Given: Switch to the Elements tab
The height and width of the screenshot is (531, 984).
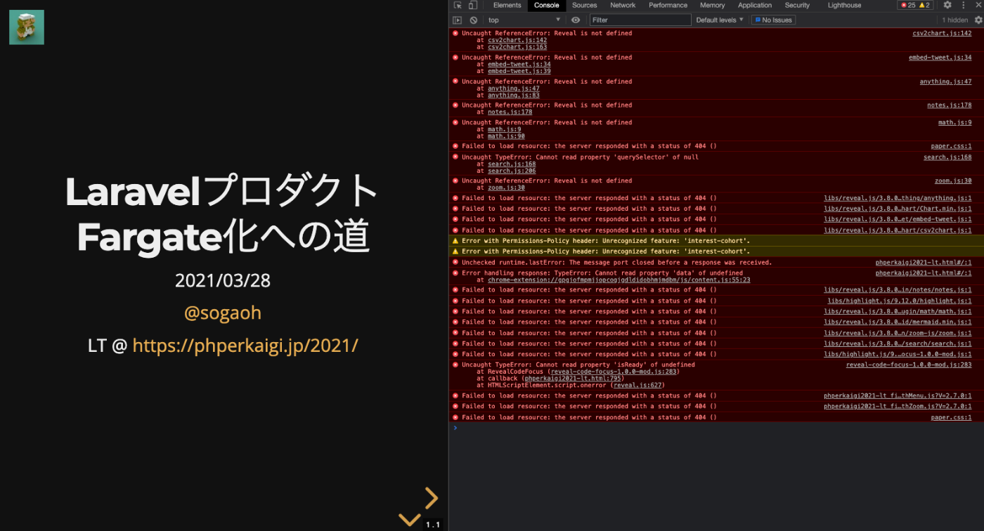Looking at the screenshot, I should click(507, 6).
